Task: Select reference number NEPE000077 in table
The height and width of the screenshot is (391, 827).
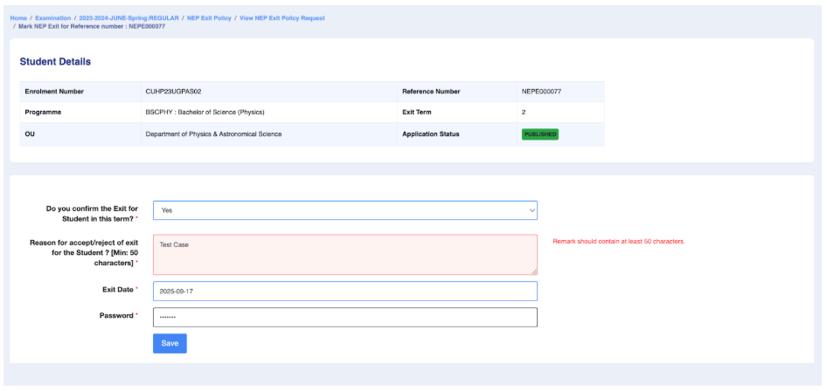Action: 541,92
